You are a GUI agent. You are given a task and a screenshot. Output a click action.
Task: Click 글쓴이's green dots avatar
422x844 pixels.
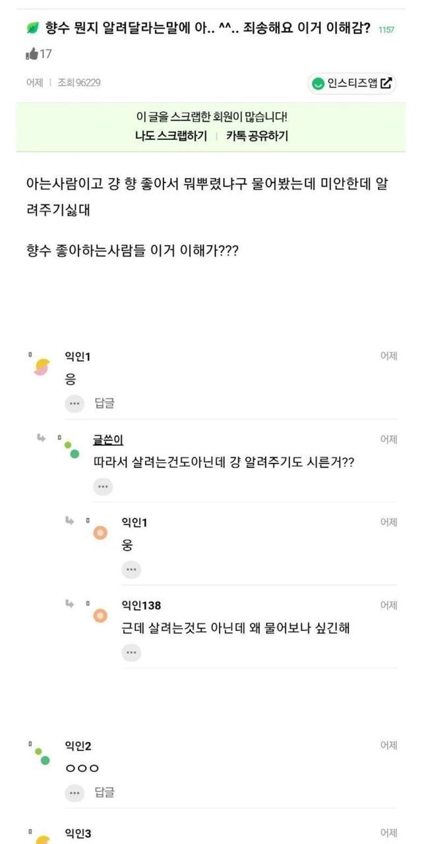click(71, 450)
